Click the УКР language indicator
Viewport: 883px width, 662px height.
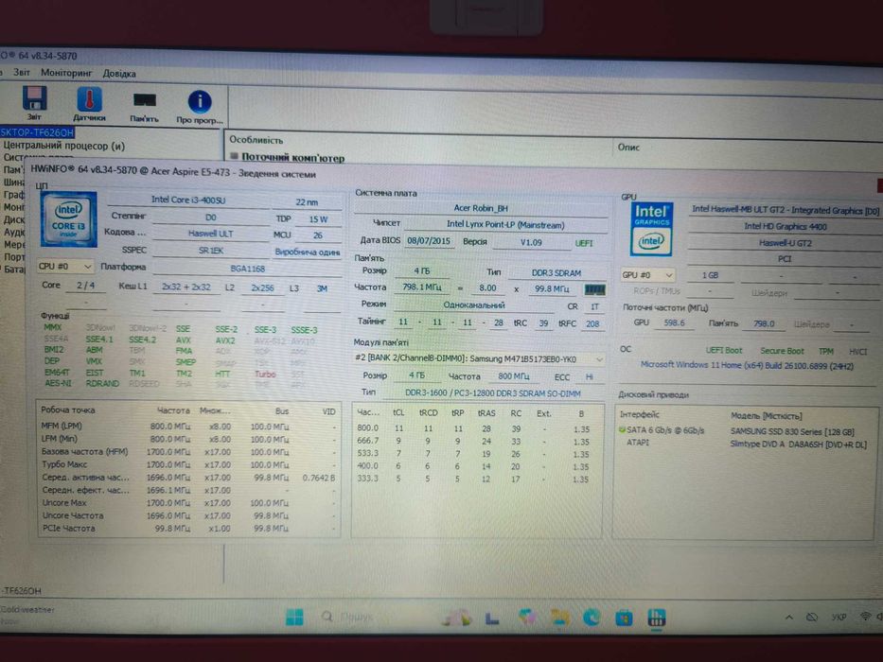point(839,617)
